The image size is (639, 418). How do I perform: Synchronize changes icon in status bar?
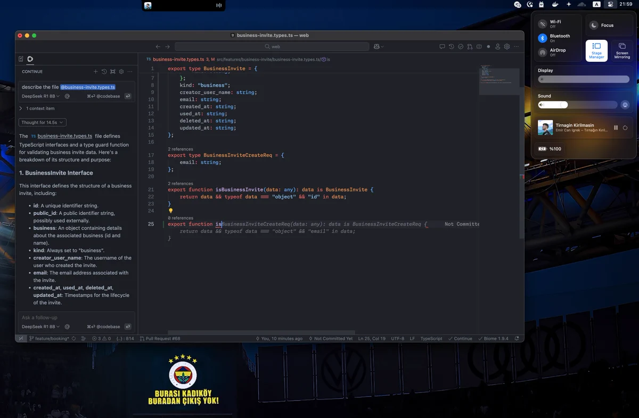coord(73,338)
